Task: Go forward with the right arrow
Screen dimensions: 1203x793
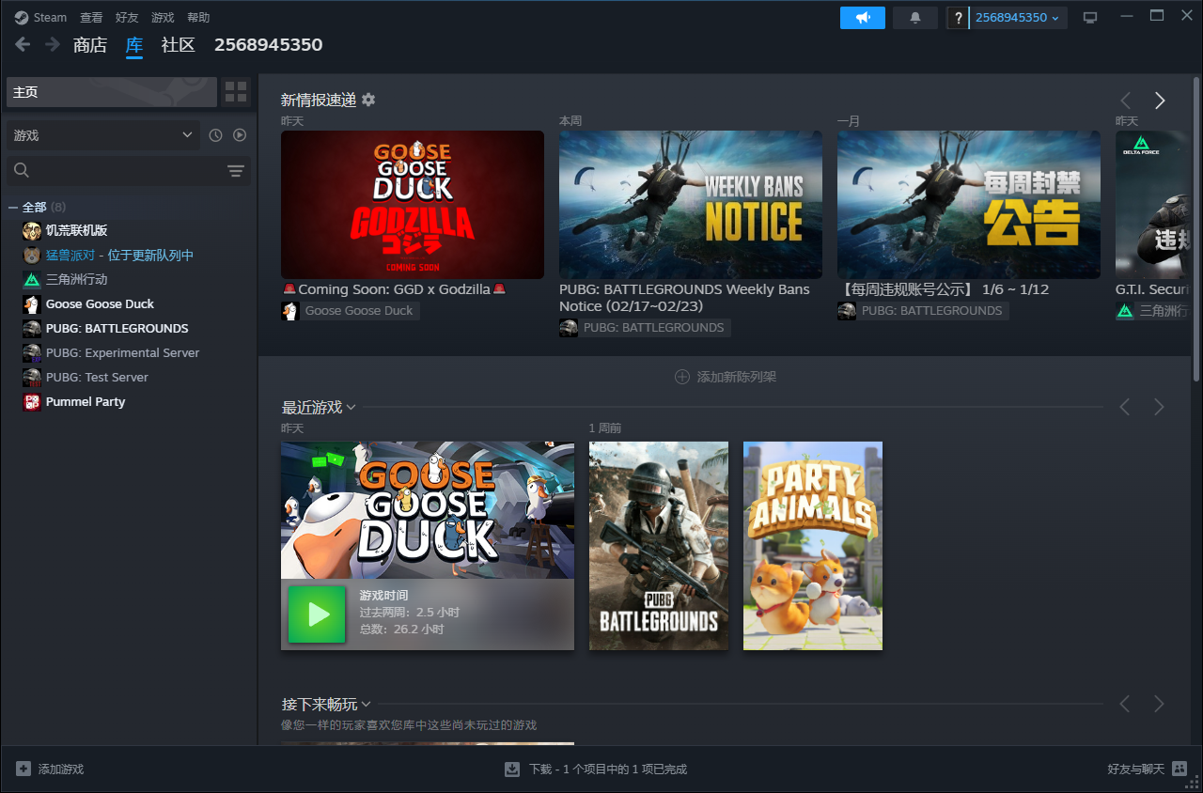Action: 53,44
